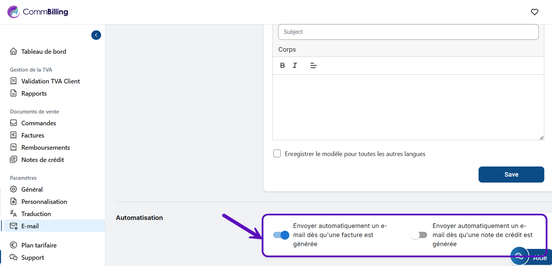The height and width of the screenshot is (266, 552).
Task: Collapse the sidebar with the chevron button
Action: pos(96,35)
